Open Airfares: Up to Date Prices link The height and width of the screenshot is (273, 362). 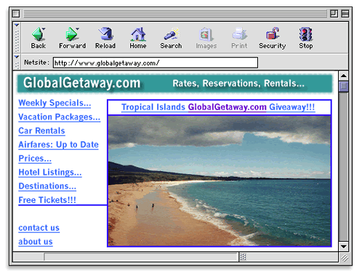[x=58, y=151]
